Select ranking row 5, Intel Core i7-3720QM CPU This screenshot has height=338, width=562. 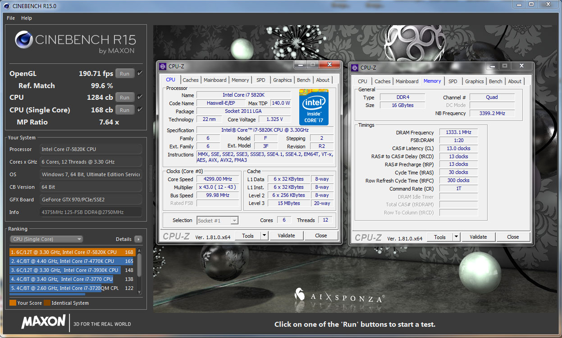pyautogui.click(x=73, y=288)
